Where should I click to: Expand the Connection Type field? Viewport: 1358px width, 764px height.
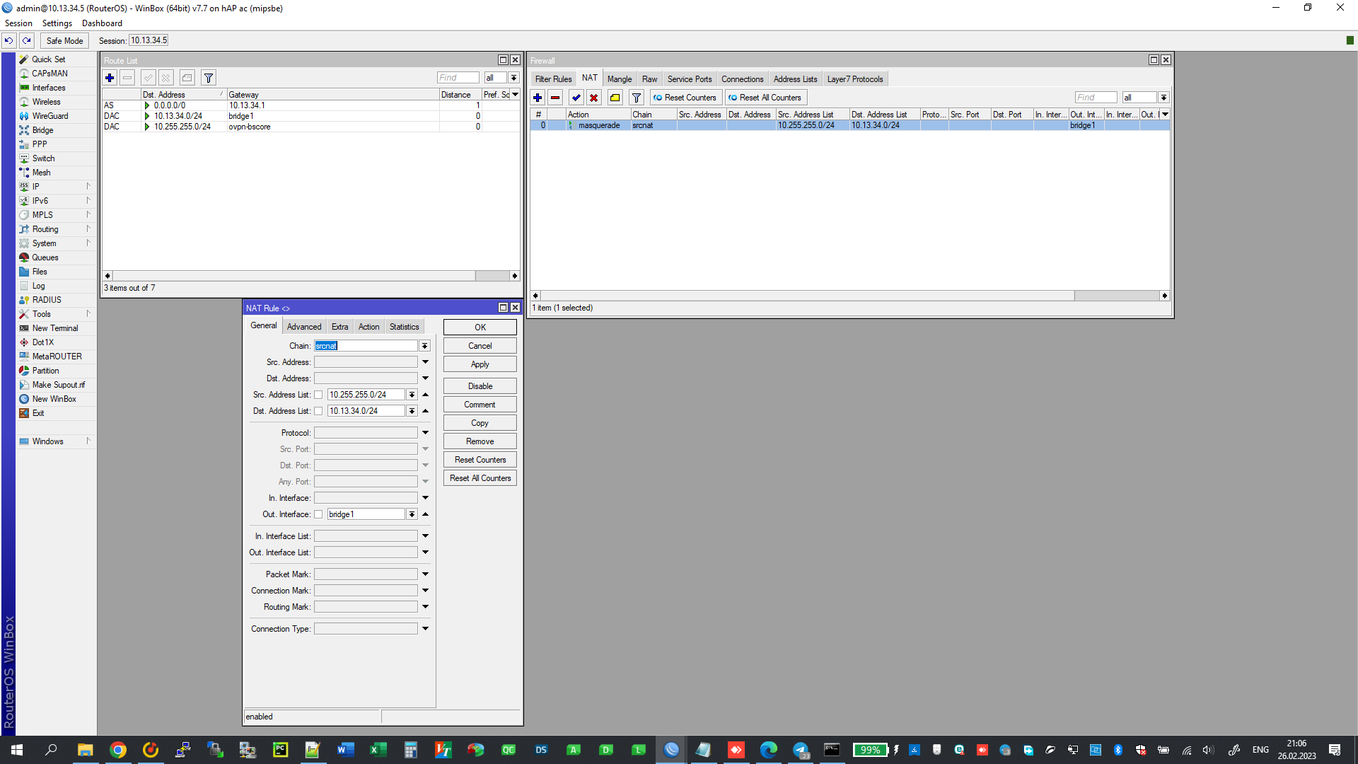click(425, 629)
